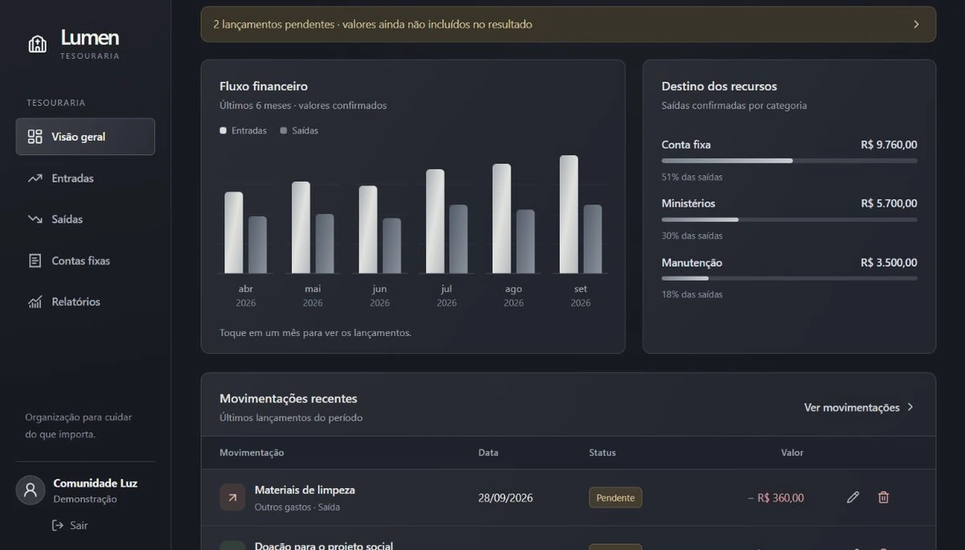Click the arrow icon beside Materiais de limpeza
965x550 pixels.
point(232,498)
